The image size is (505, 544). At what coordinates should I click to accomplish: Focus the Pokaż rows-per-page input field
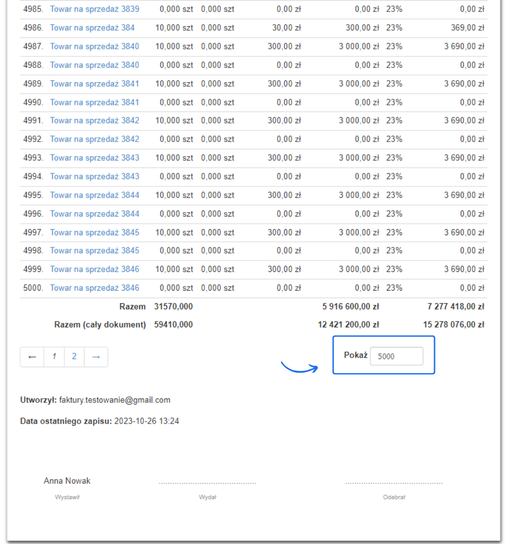(396, 356)
